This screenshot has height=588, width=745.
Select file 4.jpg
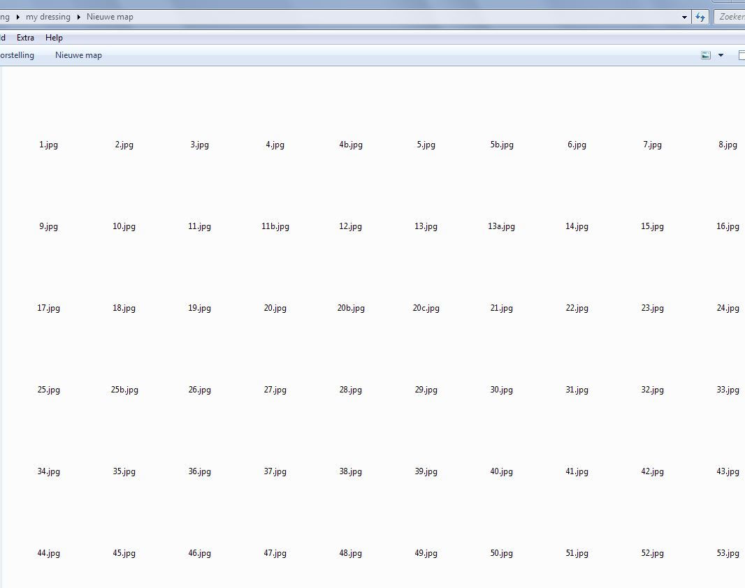(275, 145)
